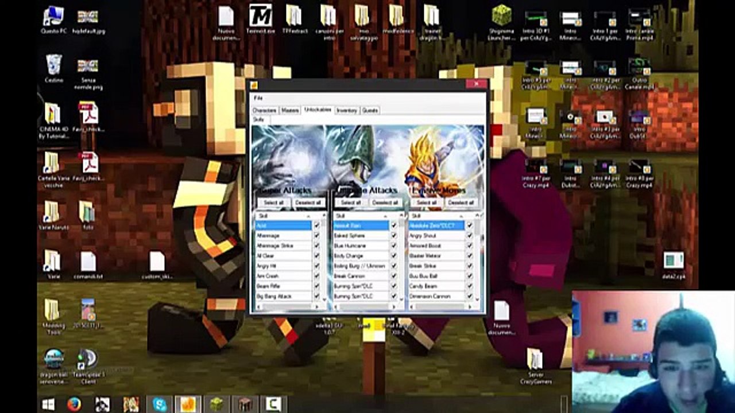Toggle checkbox for Angry Shout skill
Viewport: 735px width, 413px height.
469,236
